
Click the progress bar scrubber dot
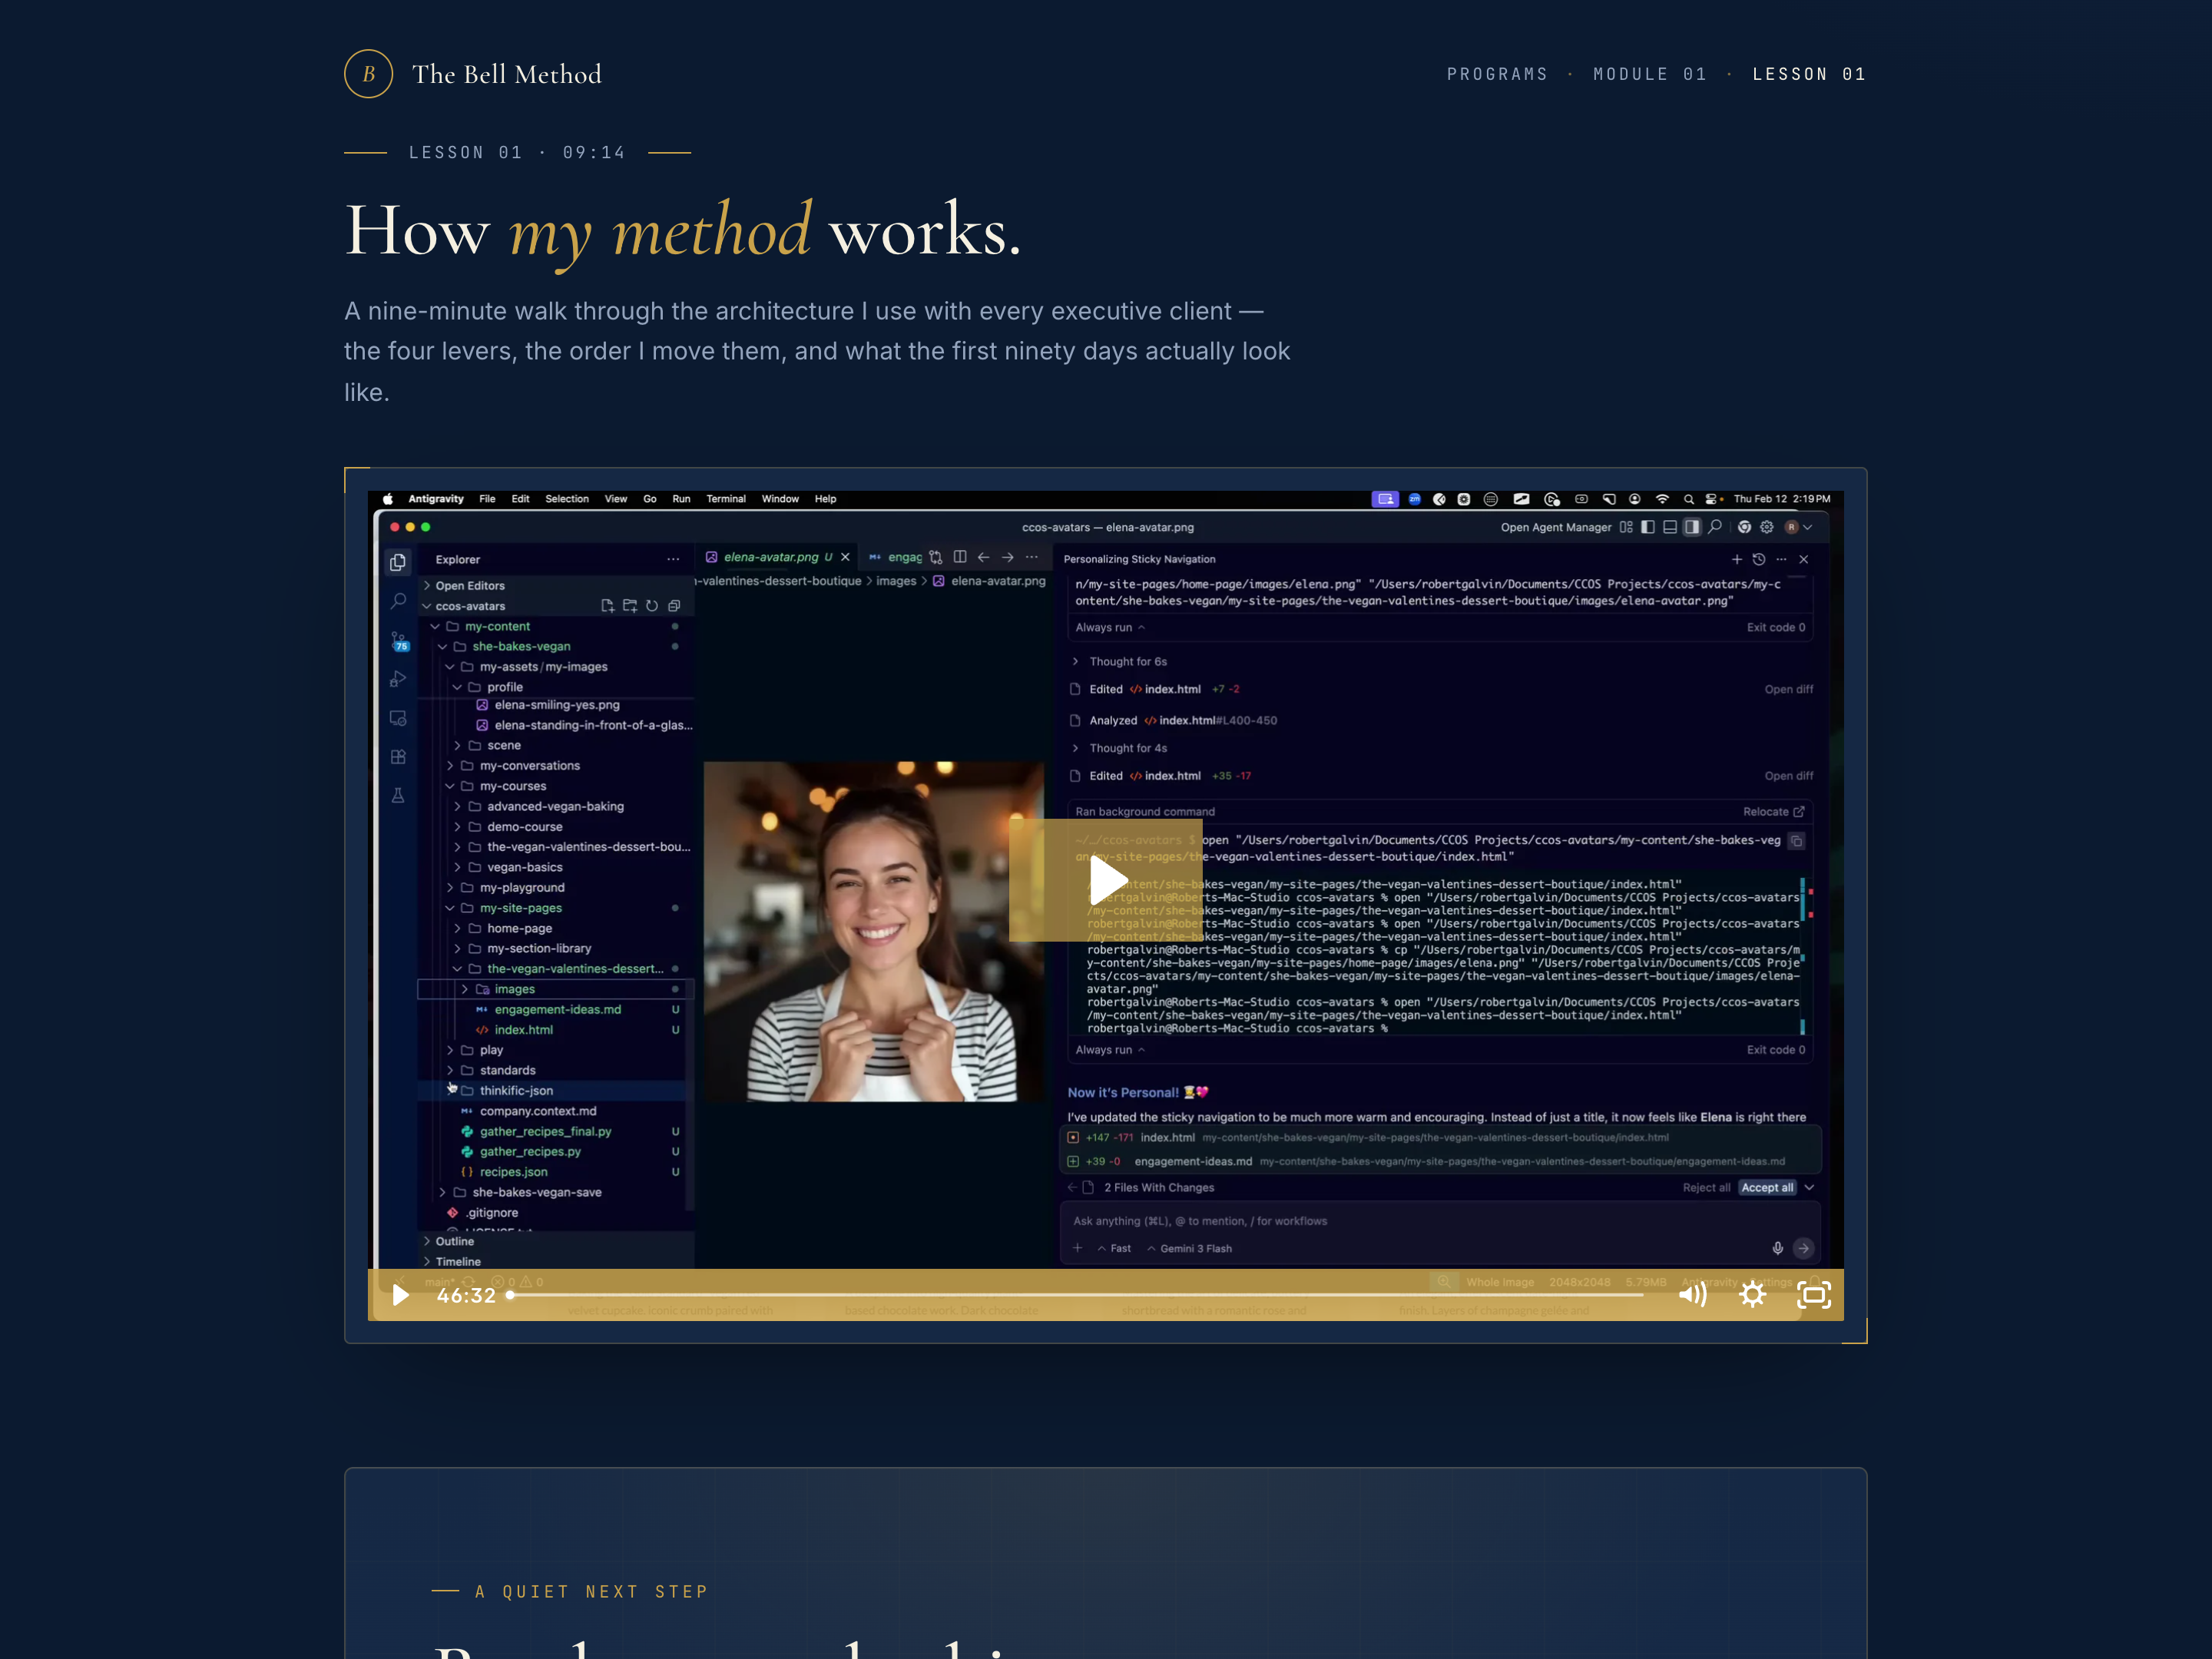pyautogui.click(x=510, y=1295)
